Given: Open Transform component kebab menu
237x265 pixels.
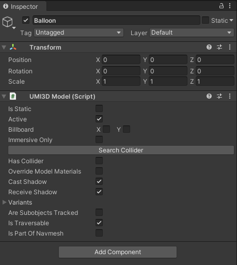Looking at the screenshot, I should (x=230, y=47).
